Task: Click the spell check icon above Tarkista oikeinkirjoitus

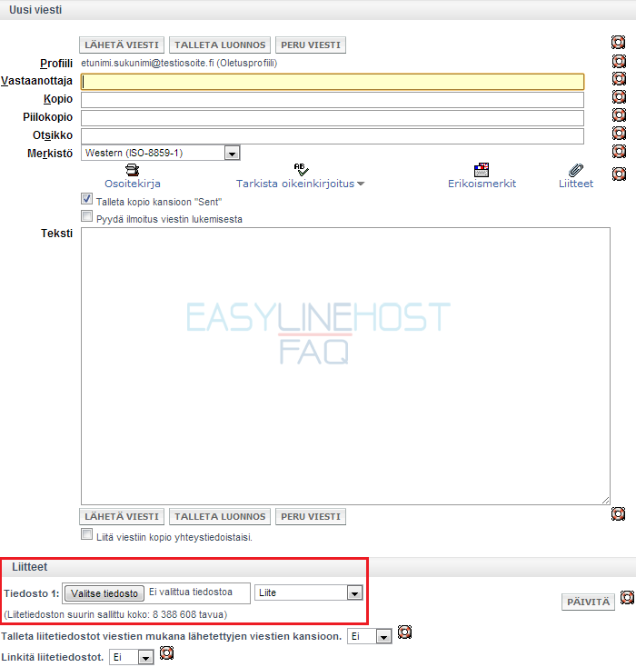Action: [x=302, y=169]
